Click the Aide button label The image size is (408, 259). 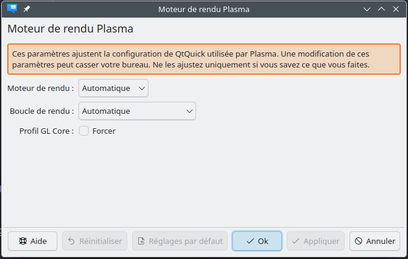pyautogui.click(x=39, y=241)
